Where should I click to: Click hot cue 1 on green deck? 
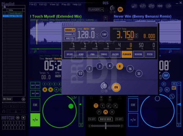click(x=45, y=84)
